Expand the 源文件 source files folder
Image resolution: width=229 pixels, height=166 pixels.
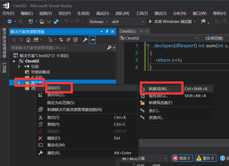point(19,83)
